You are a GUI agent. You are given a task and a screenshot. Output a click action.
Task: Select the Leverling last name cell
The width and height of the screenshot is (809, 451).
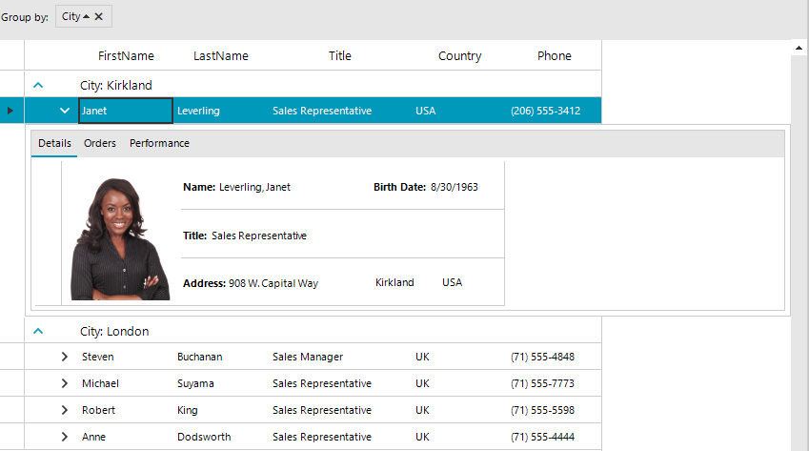pos(221,111)
